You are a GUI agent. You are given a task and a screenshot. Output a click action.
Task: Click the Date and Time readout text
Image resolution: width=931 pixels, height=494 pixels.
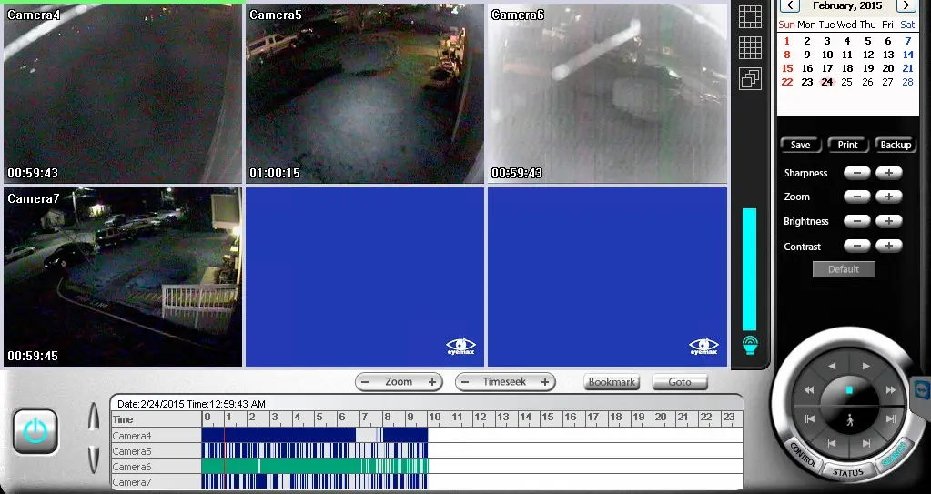coord(191,404)
